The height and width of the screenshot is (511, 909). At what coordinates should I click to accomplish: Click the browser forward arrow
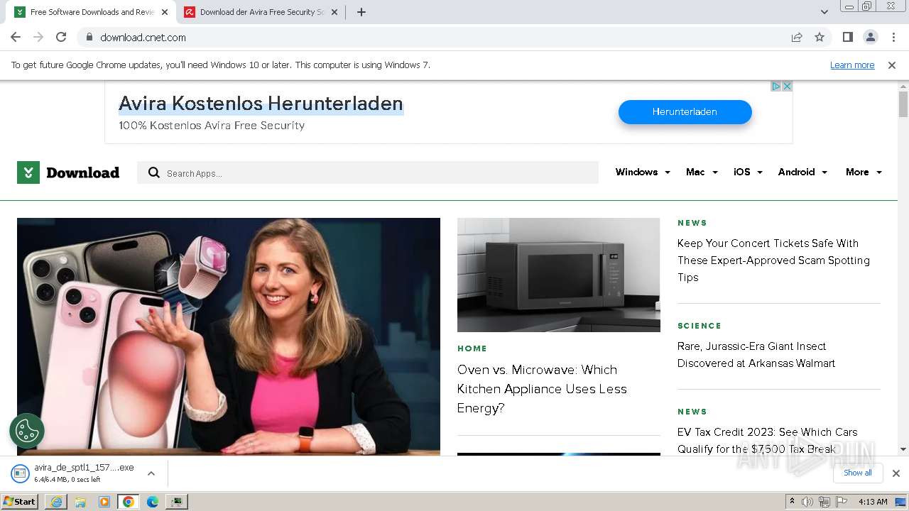click(38, 37)
